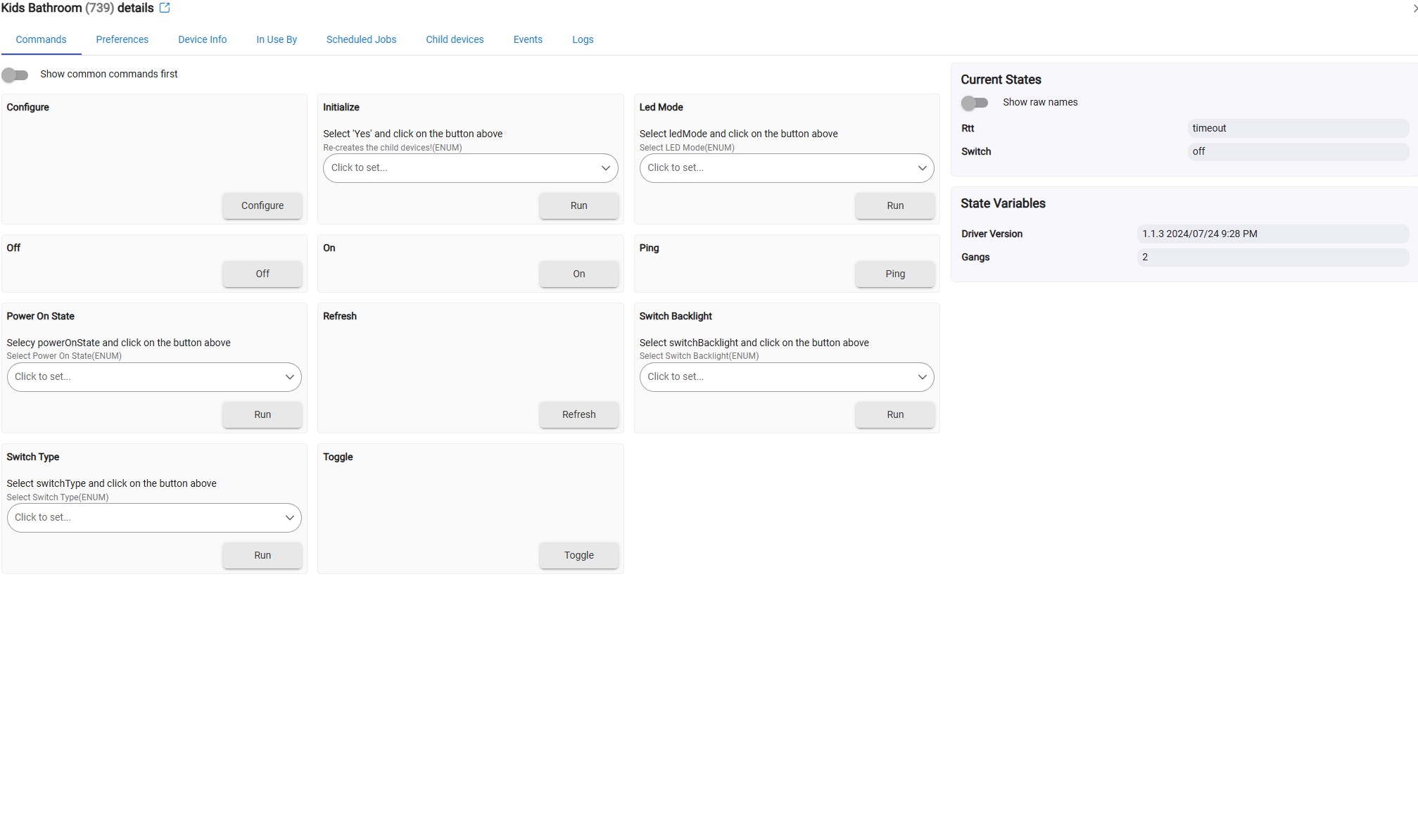Click the Switch state 'off' value
Viewport: 1418px width, 826px height.
(x=1298, y=151)
